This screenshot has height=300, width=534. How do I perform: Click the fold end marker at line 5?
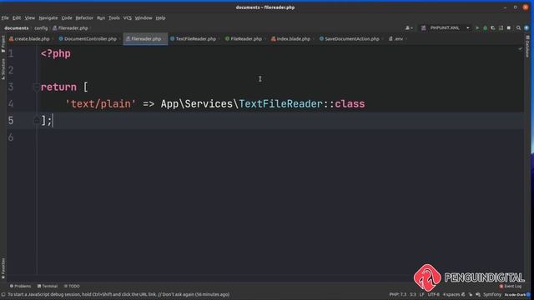pos(36,120)
